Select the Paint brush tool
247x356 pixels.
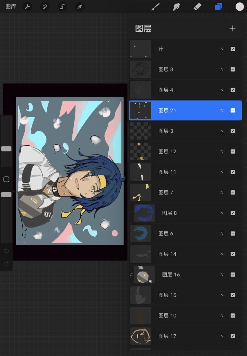[x=155, y=7]
